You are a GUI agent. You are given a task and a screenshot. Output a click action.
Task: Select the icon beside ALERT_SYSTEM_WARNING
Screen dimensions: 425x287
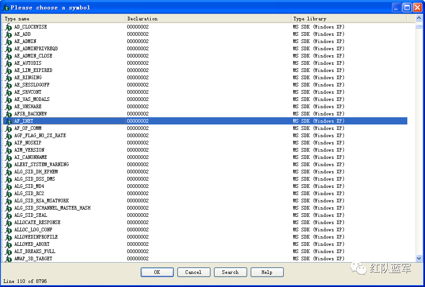point(9,165)
